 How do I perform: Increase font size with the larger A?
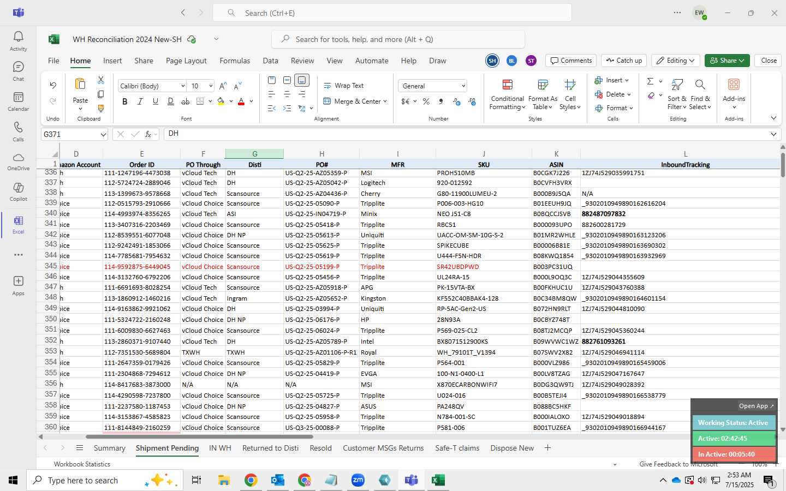coord(223,86)
